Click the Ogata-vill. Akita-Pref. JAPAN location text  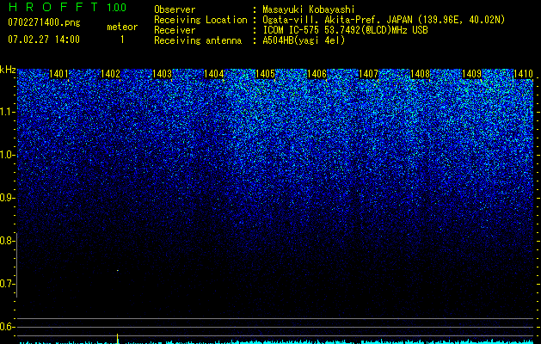(384, 20)
